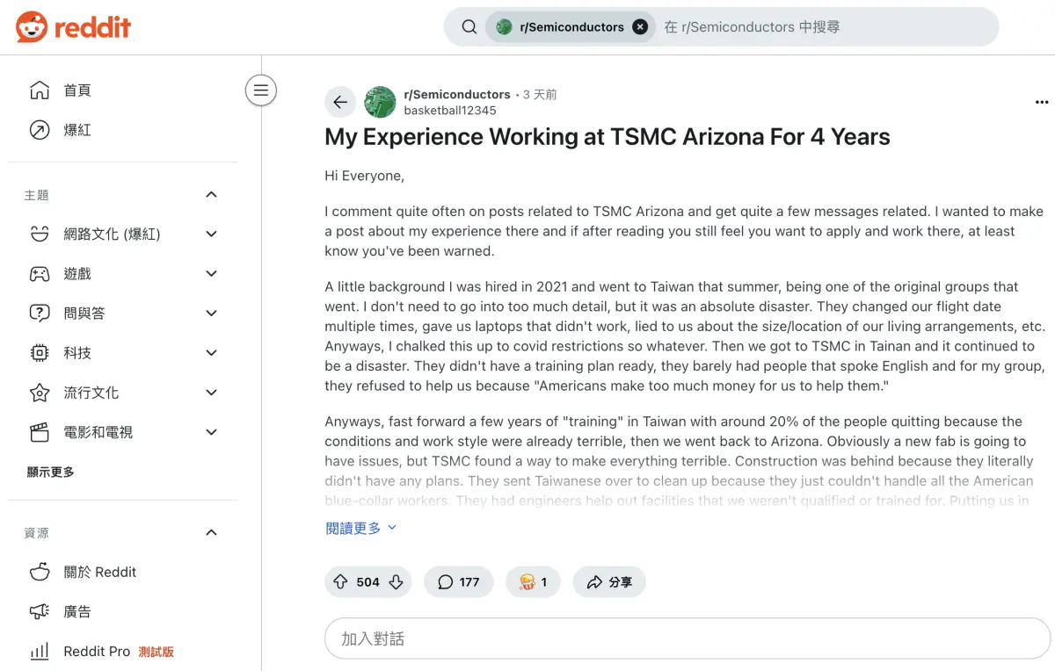Open the 177 comments button
The image size is (1055, 671).
click(459, 581)
